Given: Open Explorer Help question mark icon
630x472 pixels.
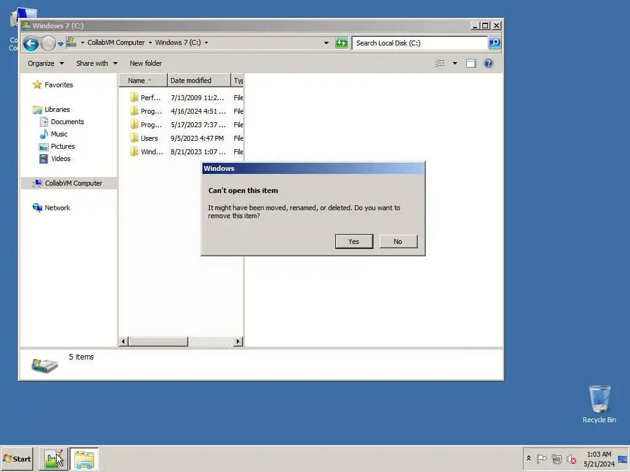Looking at the screenshot, I should [x=488, y=63].
